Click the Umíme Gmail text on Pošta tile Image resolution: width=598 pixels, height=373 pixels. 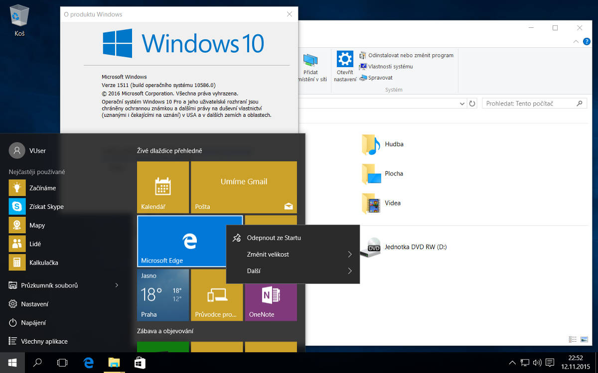pyautogui.click(x=244, y=182)
